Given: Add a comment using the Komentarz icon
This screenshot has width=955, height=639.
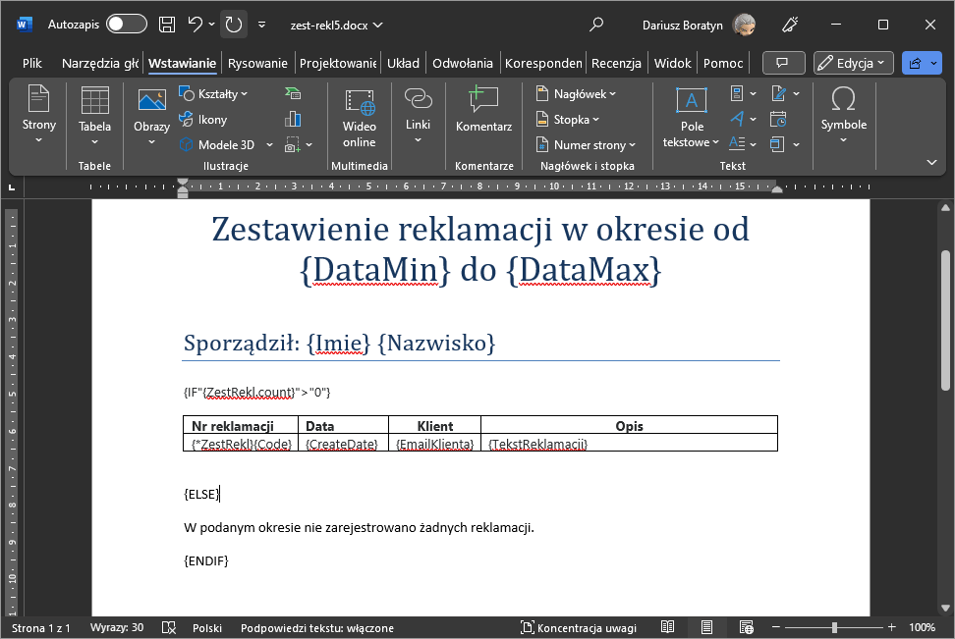Looking at the screenshot, I should click(x=483, y=108).
